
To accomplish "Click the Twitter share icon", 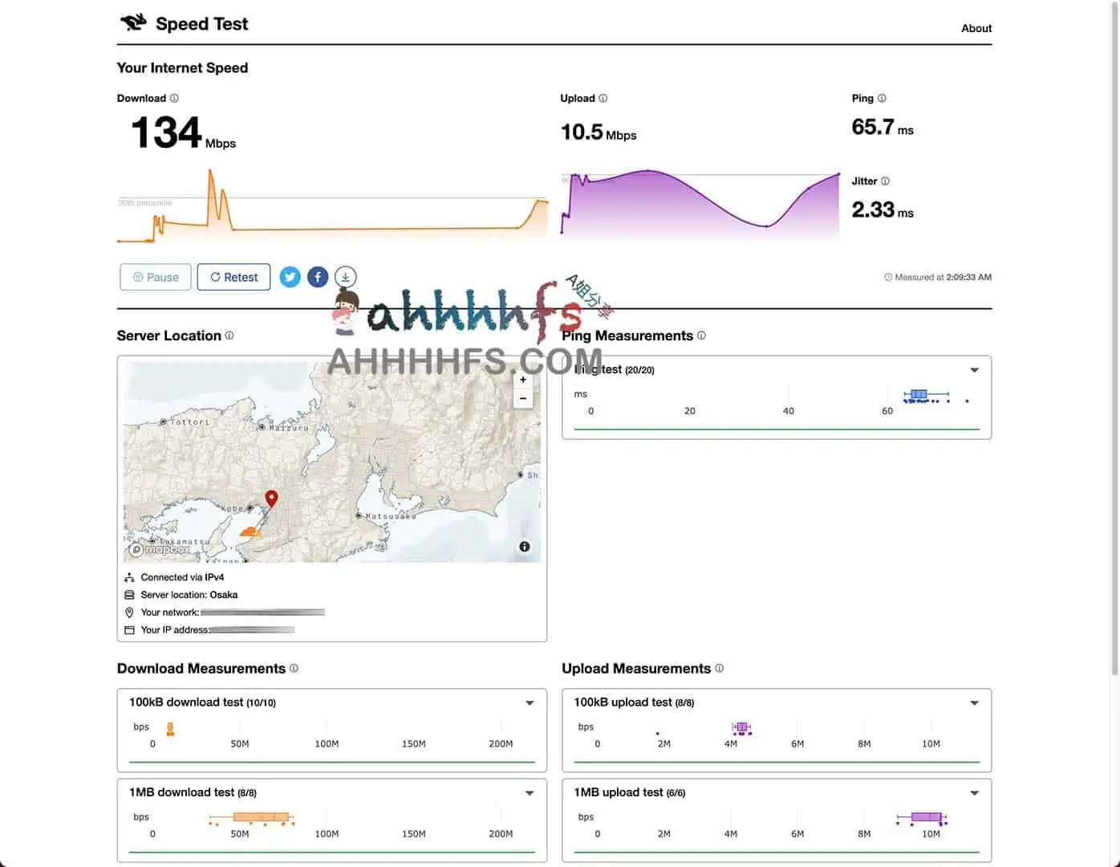I will click(290, 277).
